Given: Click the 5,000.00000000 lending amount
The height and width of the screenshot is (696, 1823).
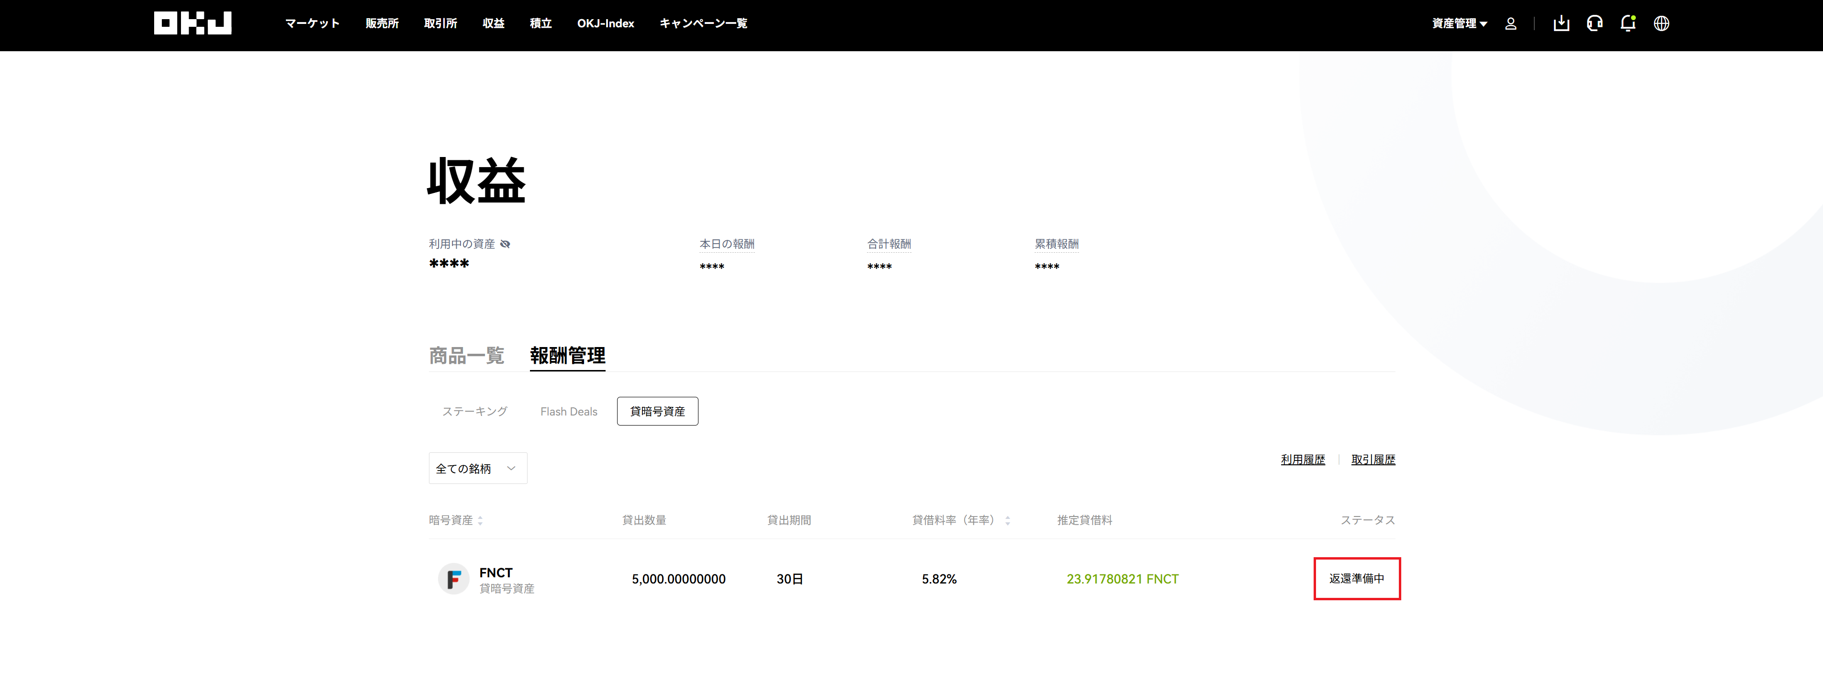Looking at the screenshot, I should [679, 579].
